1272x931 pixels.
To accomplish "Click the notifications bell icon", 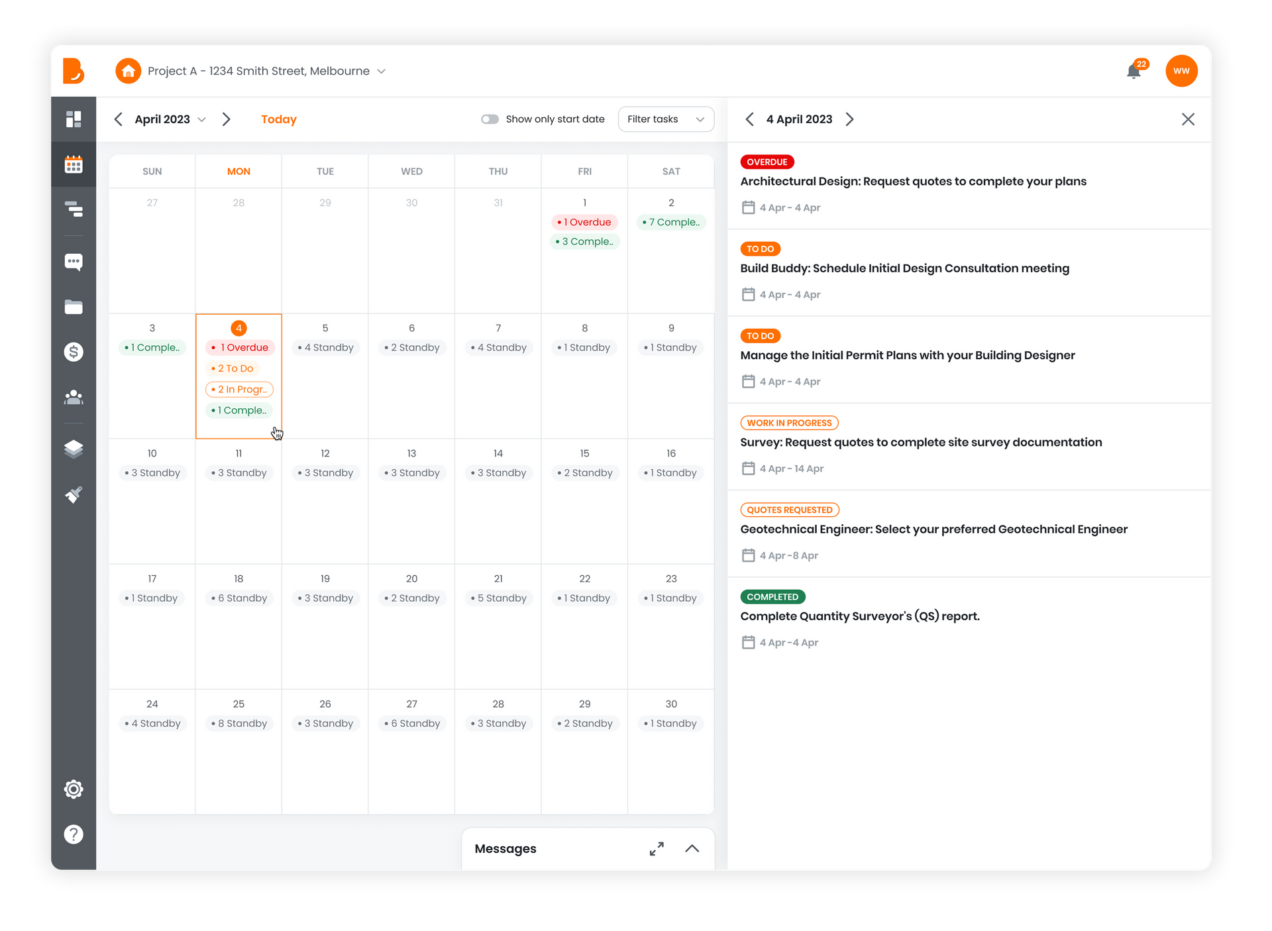I will tap(1134, 71).
